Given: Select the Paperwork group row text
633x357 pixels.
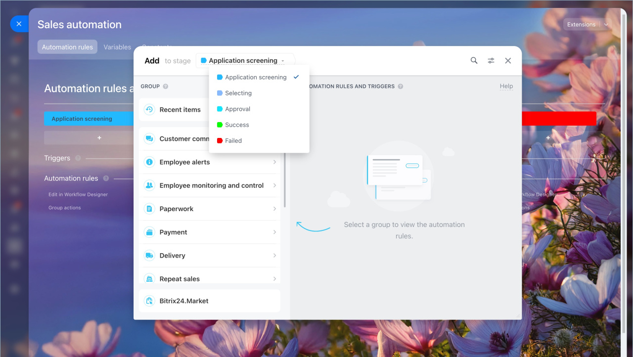Looking at the screenshot, I should pos(176,209).
